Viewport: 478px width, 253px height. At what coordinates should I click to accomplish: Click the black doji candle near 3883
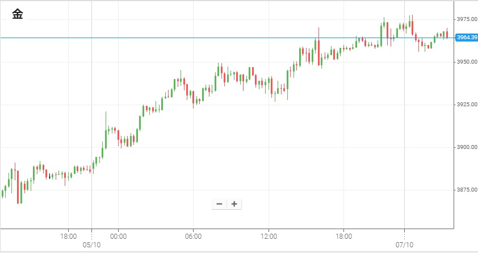pos(49,176)
